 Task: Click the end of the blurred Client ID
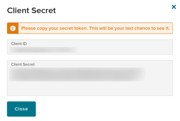point(75,50)
